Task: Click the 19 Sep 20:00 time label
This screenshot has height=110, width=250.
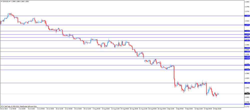Action: point(217,109)
